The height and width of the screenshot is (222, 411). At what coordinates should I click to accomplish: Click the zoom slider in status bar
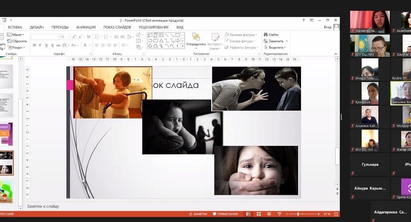(298, 214)
